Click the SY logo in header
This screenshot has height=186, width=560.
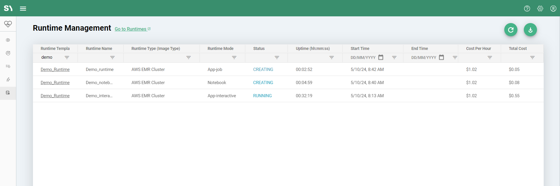tap(8, 8)
